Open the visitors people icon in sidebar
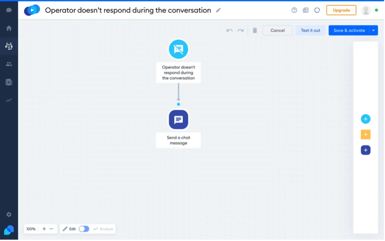This screenshot has width=385, height=241. click(x=9, y=64)
